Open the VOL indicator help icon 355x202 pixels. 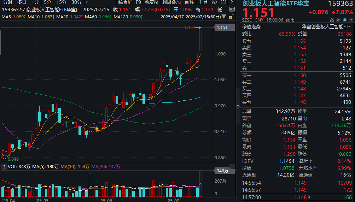coord(4,167)
